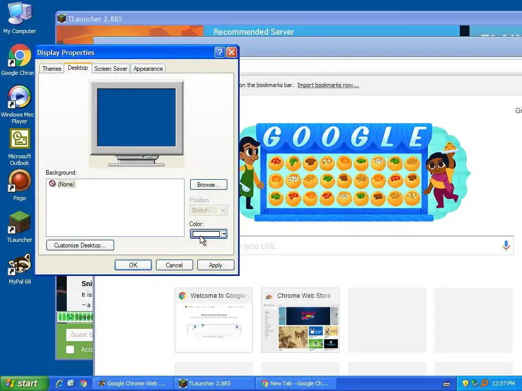Close the Display Properties dialog

click(x=231, y=52)
